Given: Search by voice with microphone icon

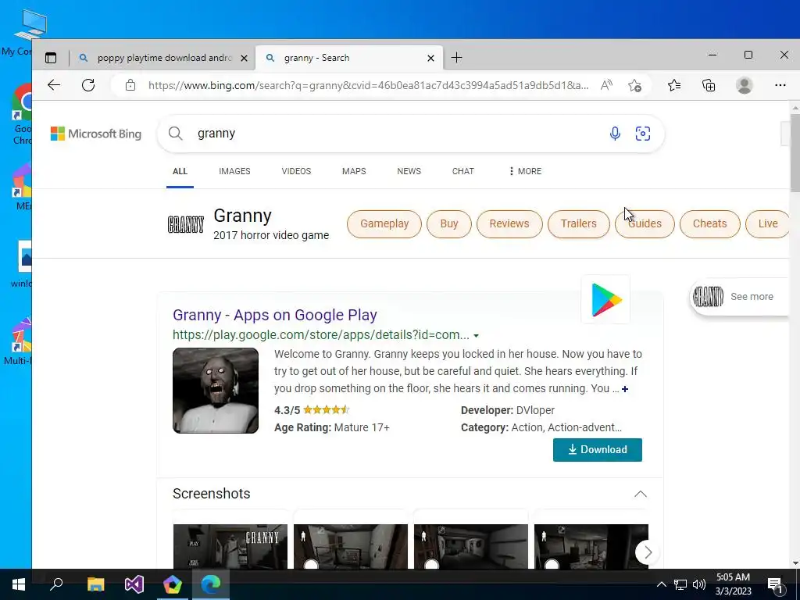Looking at the screenshot, I should coord(615,134).
